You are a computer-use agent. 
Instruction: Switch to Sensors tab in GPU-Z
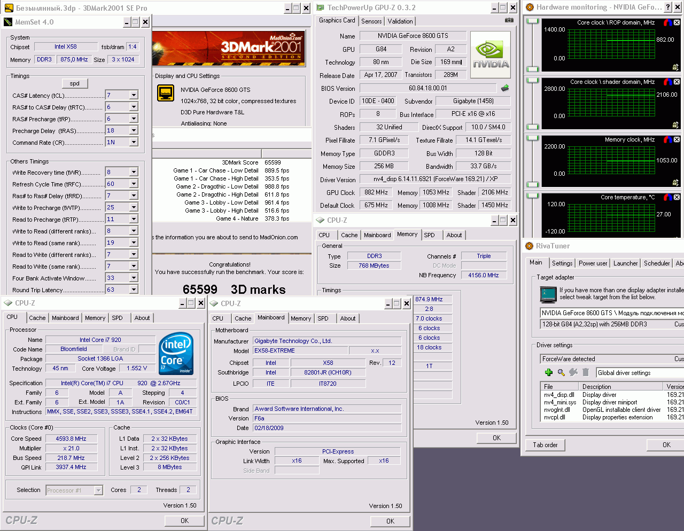(371, 21)
